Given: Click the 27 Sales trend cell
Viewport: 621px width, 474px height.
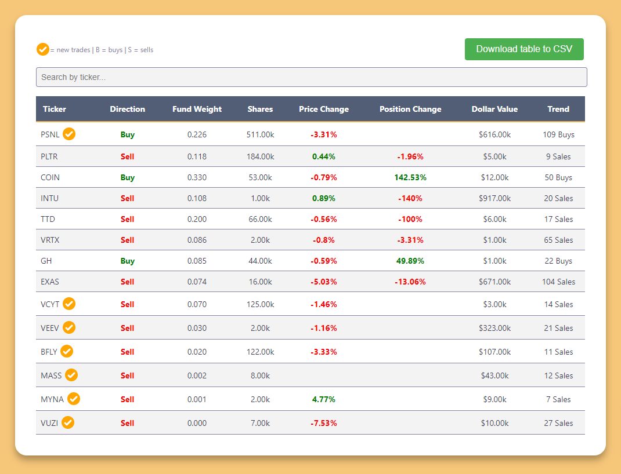Looking at the screenshot, I should [x=558, y=423].
